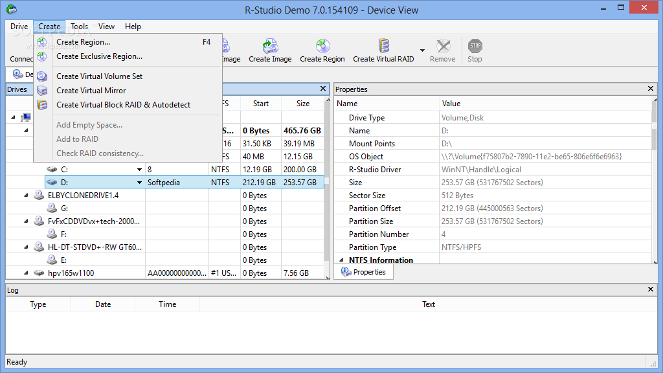Click the Create Virtual RAID toolbar icon
The width and height of the screenshot is (663, 373).
[383, 46]
